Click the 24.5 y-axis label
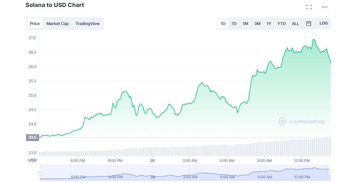This screenshot has height=183, width=342. pyautogui.click(x=32, y=110)
